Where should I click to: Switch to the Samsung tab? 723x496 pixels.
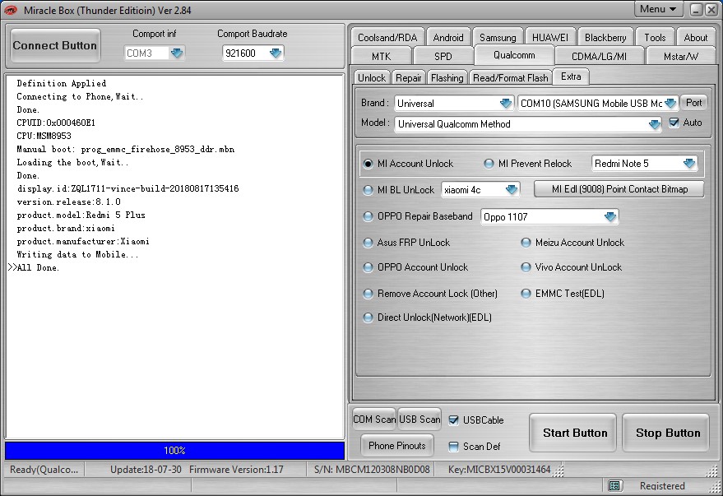coord(498,37)
